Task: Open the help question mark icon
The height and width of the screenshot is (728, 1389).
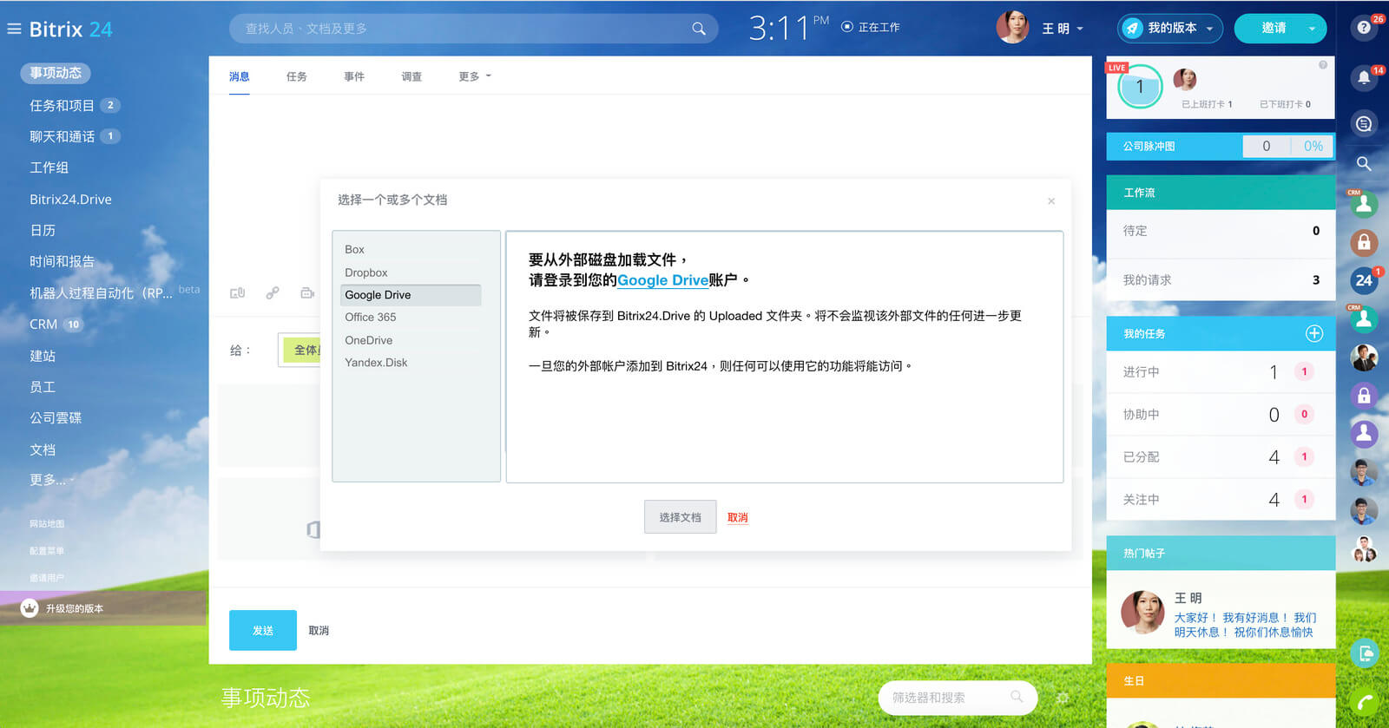Action: point(1364,28)
